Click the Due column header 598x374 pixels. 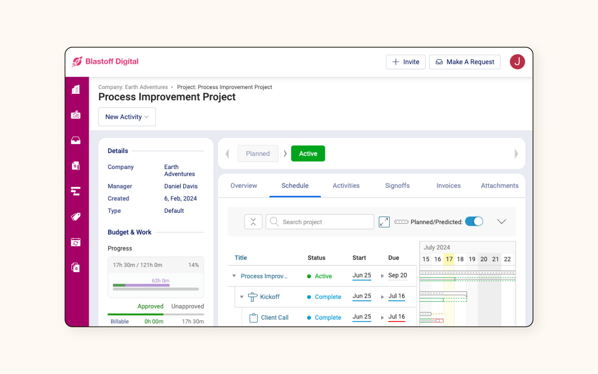pyautogui.click(x=393, y=258)
